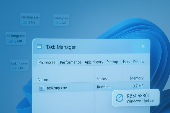This screenshot has height=113, width=170.
Task: Switch to the Performance tab
Action: pos(71,62)
